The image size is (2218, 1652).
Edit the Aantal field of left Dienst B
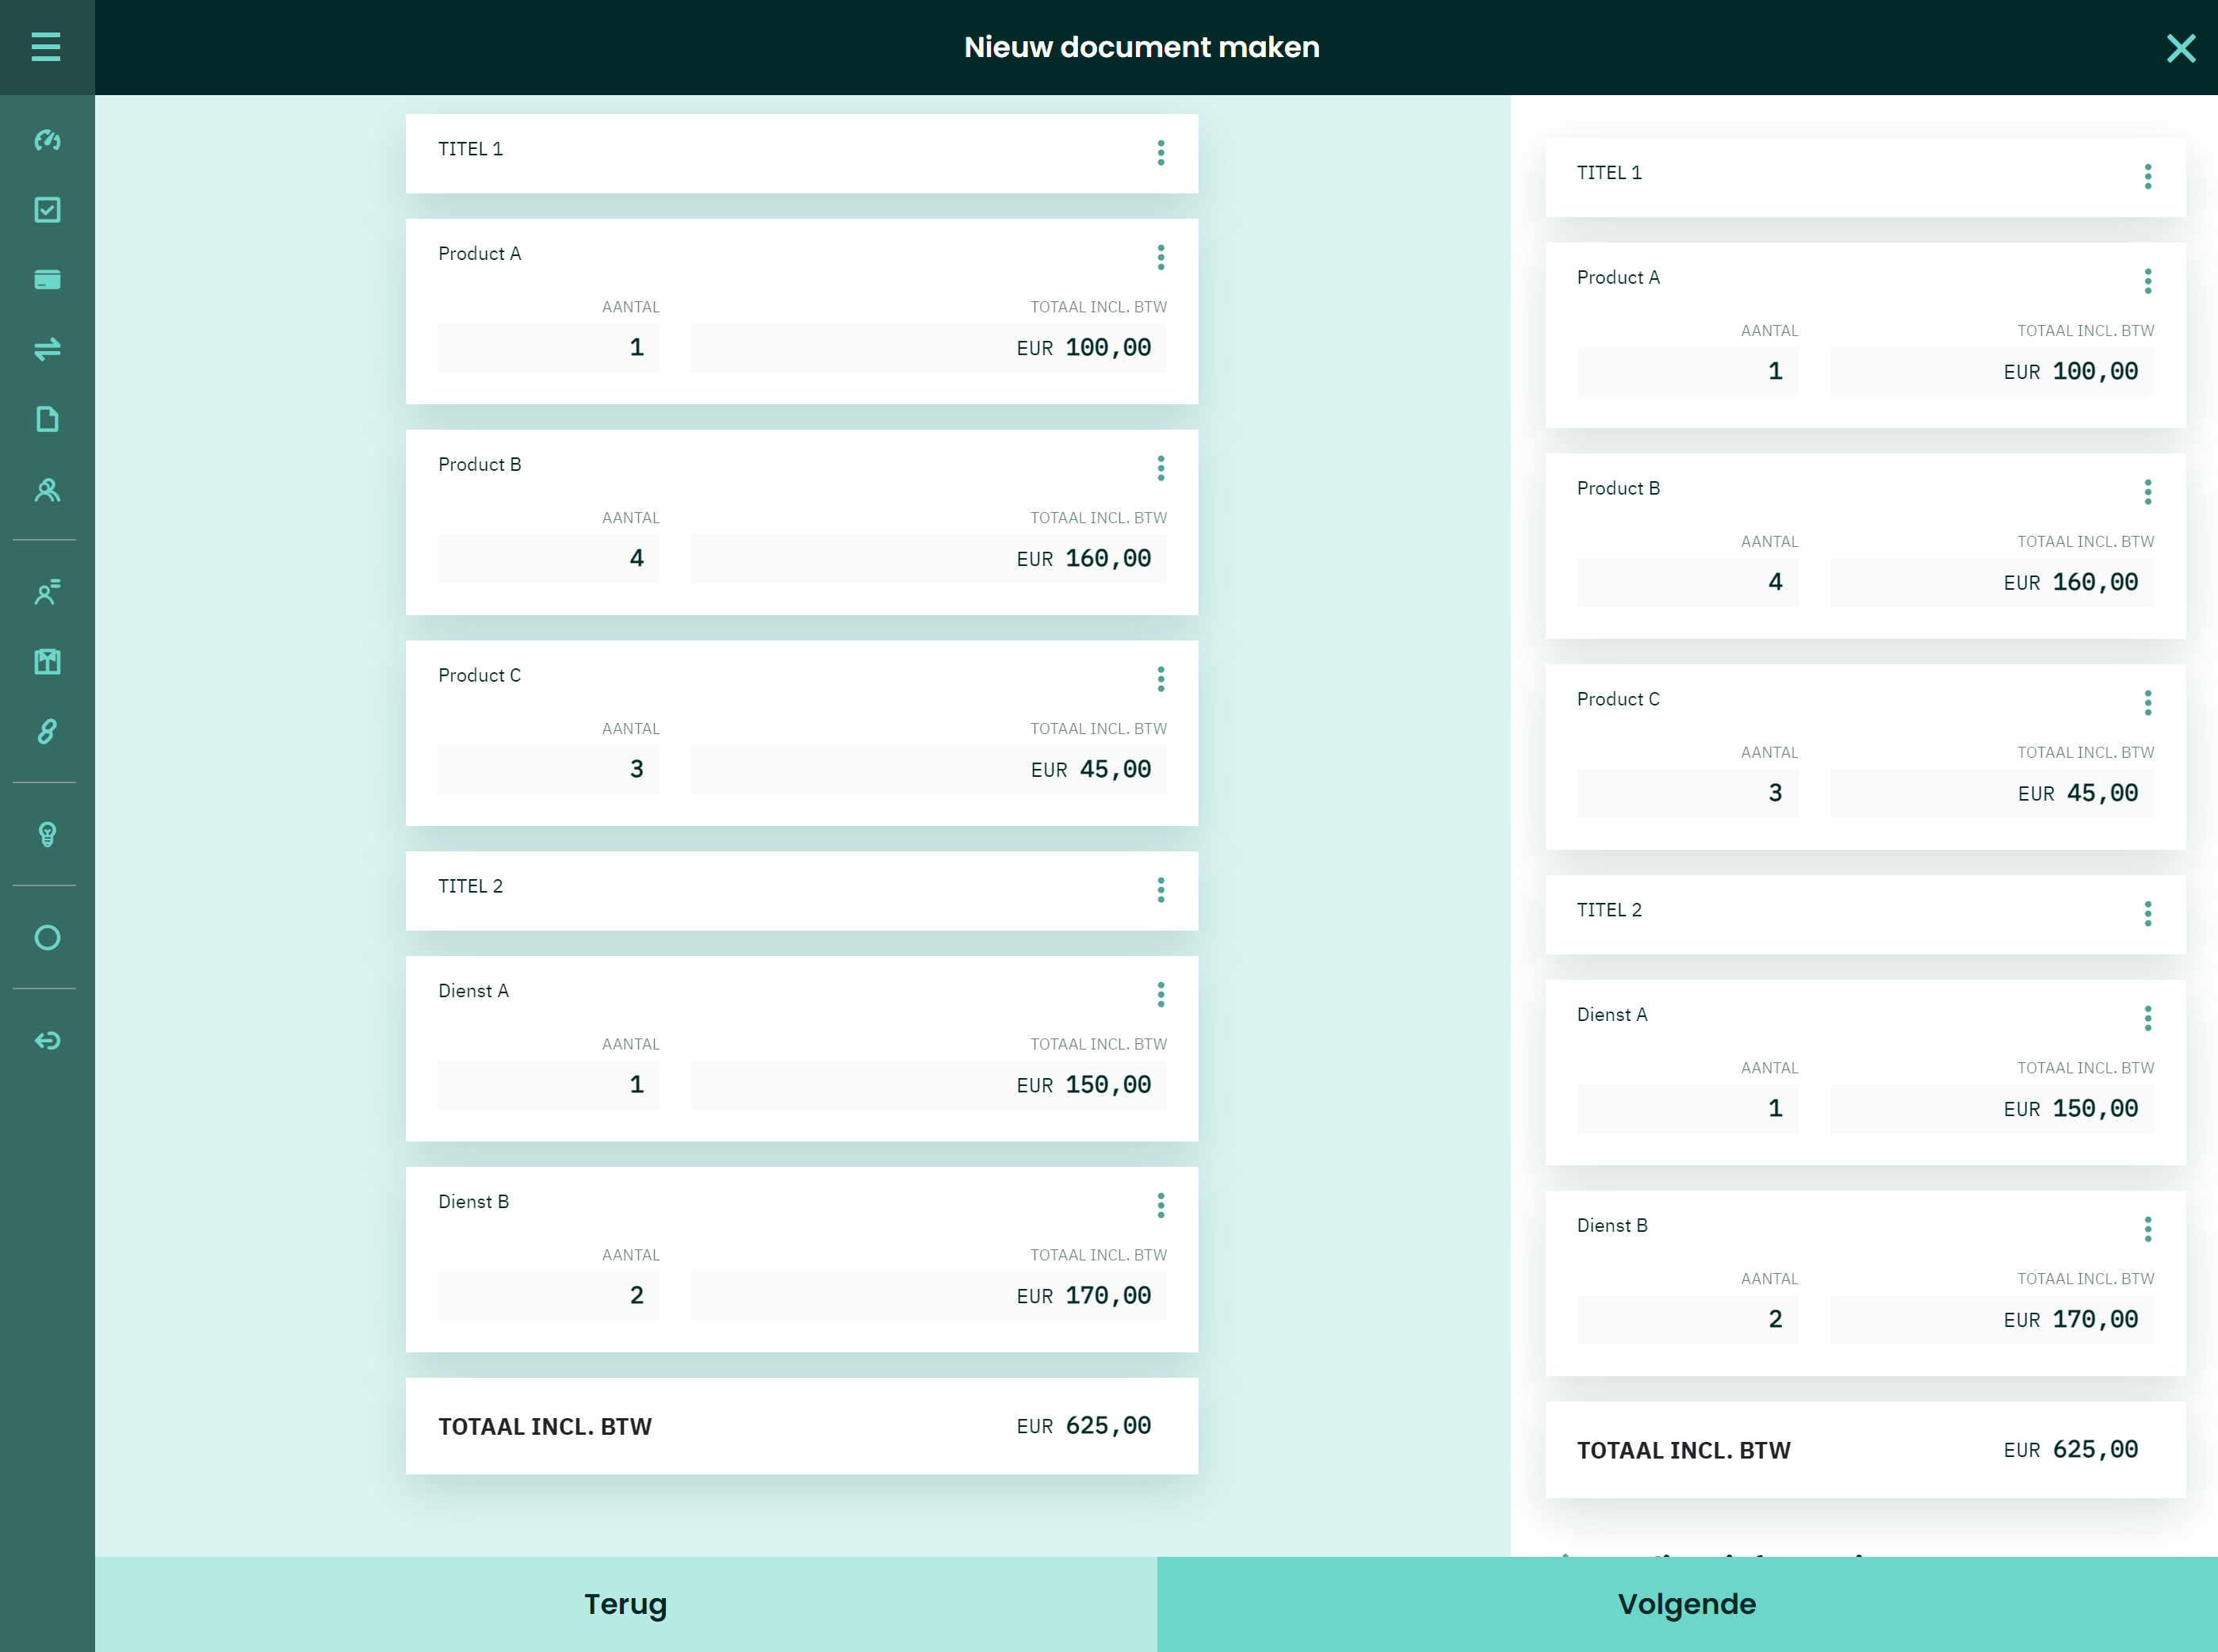click(548, 1296)
